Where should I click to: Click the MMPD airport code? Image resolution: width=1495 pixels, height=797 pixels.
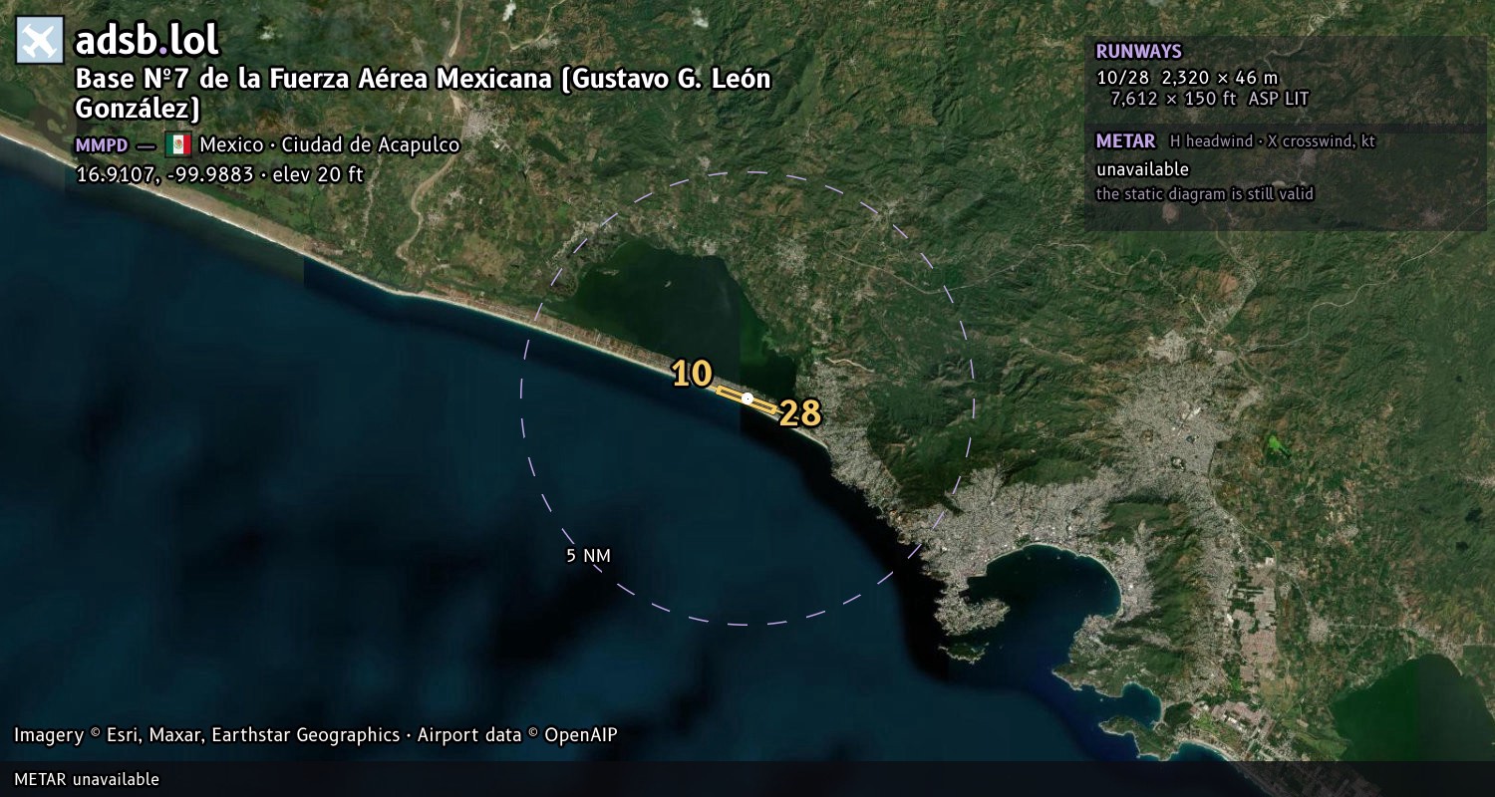(102, 145)
